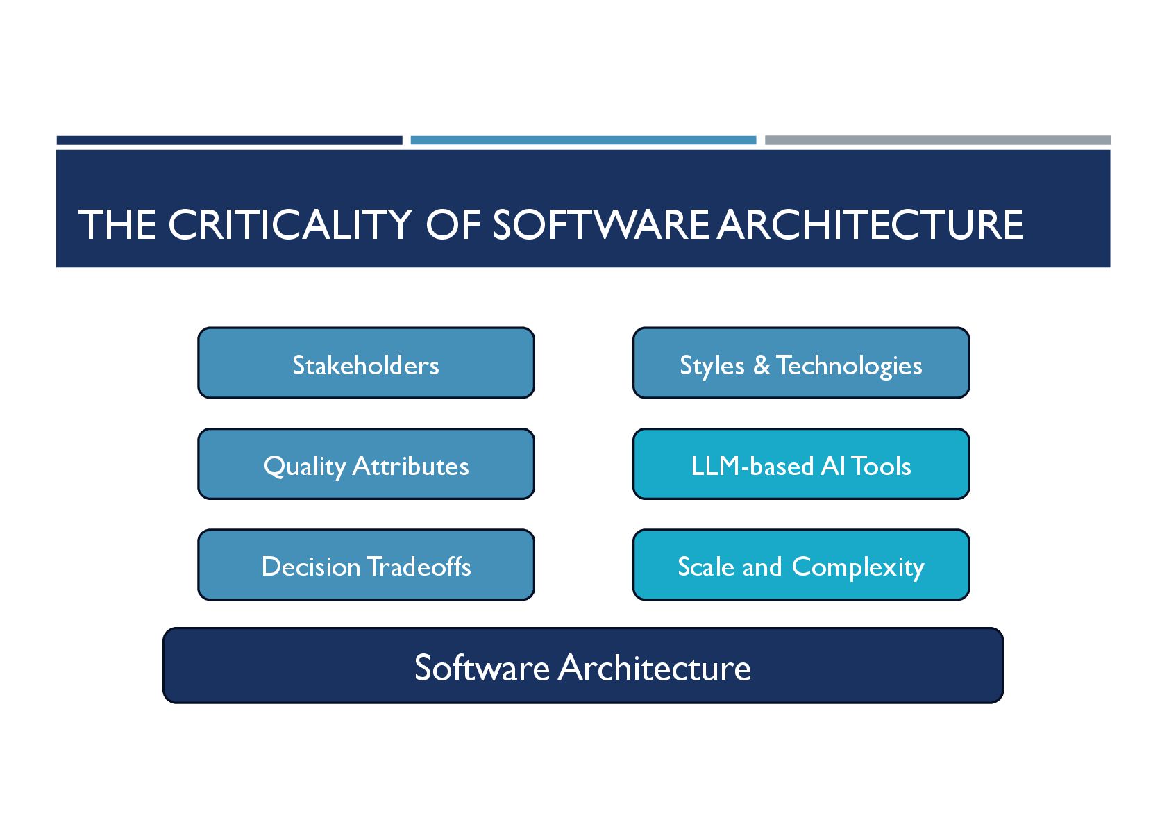This screenshot has width=1169, height=827.
Task: Click the Software Architecture base bar
Action: (583, 666)
